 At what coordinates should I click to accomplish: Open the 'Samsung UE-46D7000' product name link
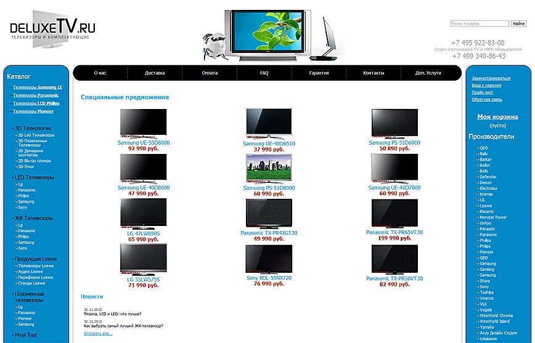(394, 188)
